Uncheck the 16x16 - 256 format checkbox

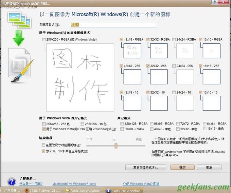(201, 66)
